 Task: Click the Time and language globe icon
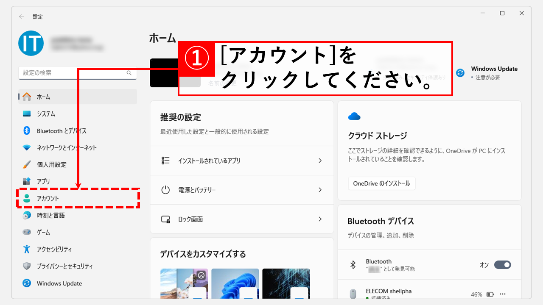pyautogui.click(x=27, y=215)
